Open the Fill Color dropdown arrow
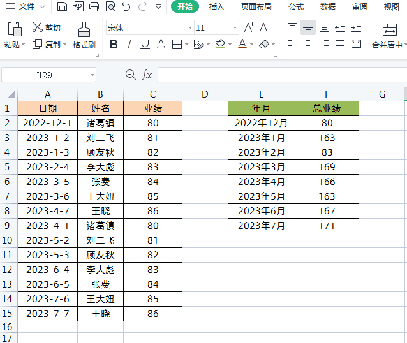This screenshot has width=407, height=343. click(x=230, y=45)
